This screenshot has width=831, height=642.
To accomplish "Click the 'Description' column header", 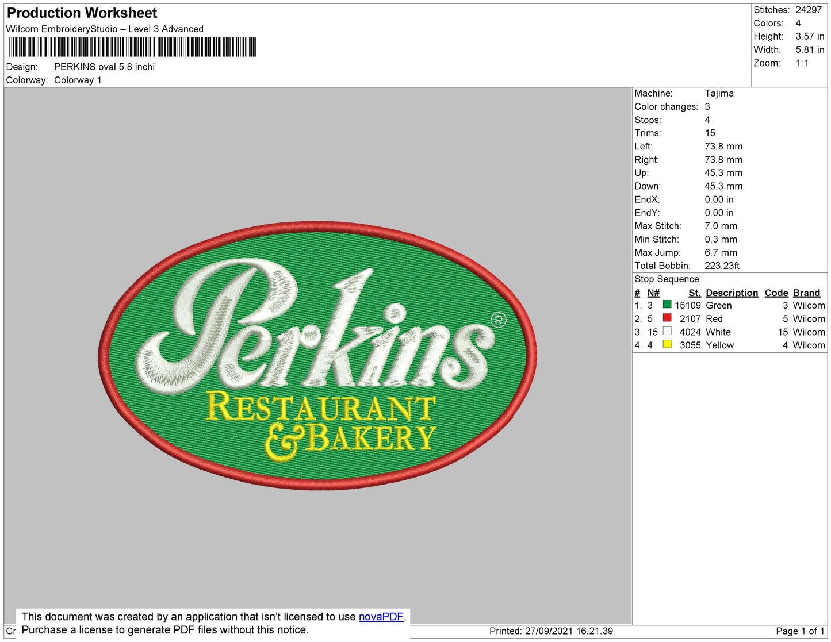I will tap(732, 293).
